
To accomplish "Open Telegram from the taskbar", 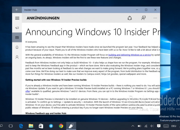I will tap(51, 126).
